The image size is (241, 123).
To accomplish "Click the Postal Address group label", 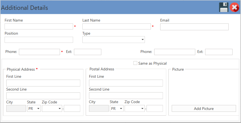I will 102,69.
